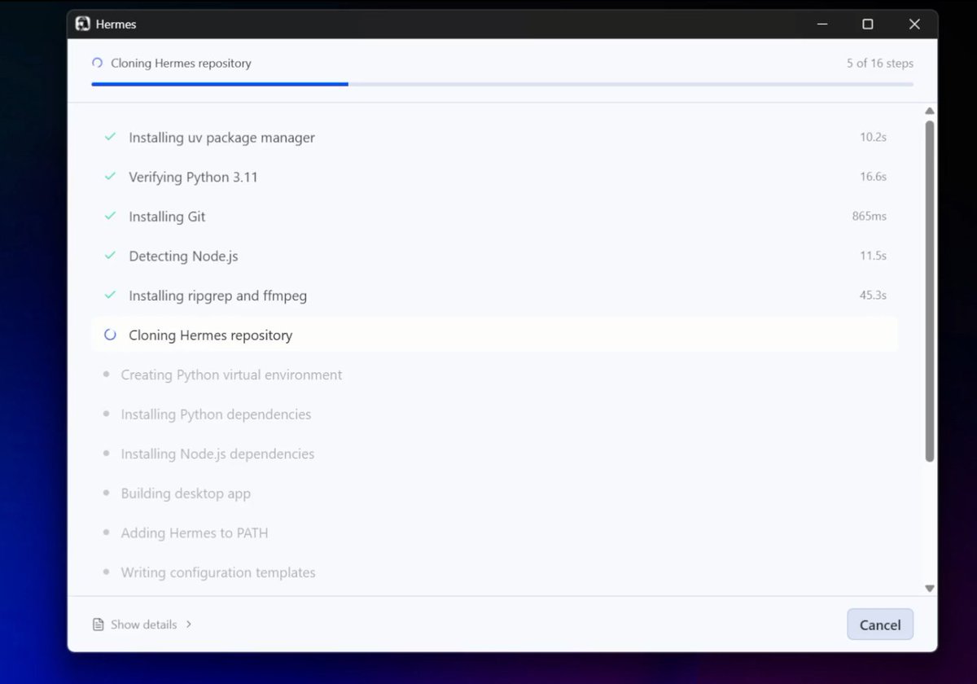Expand details with the Show details chevron

[189, 625]
